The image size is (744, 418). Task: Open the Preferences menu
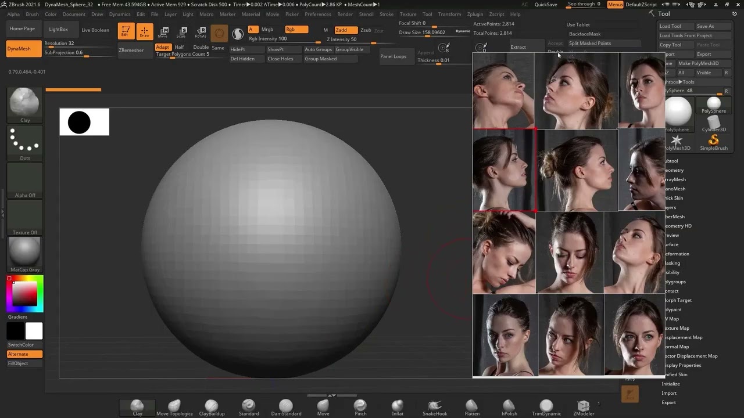click(x=318, y=14)
